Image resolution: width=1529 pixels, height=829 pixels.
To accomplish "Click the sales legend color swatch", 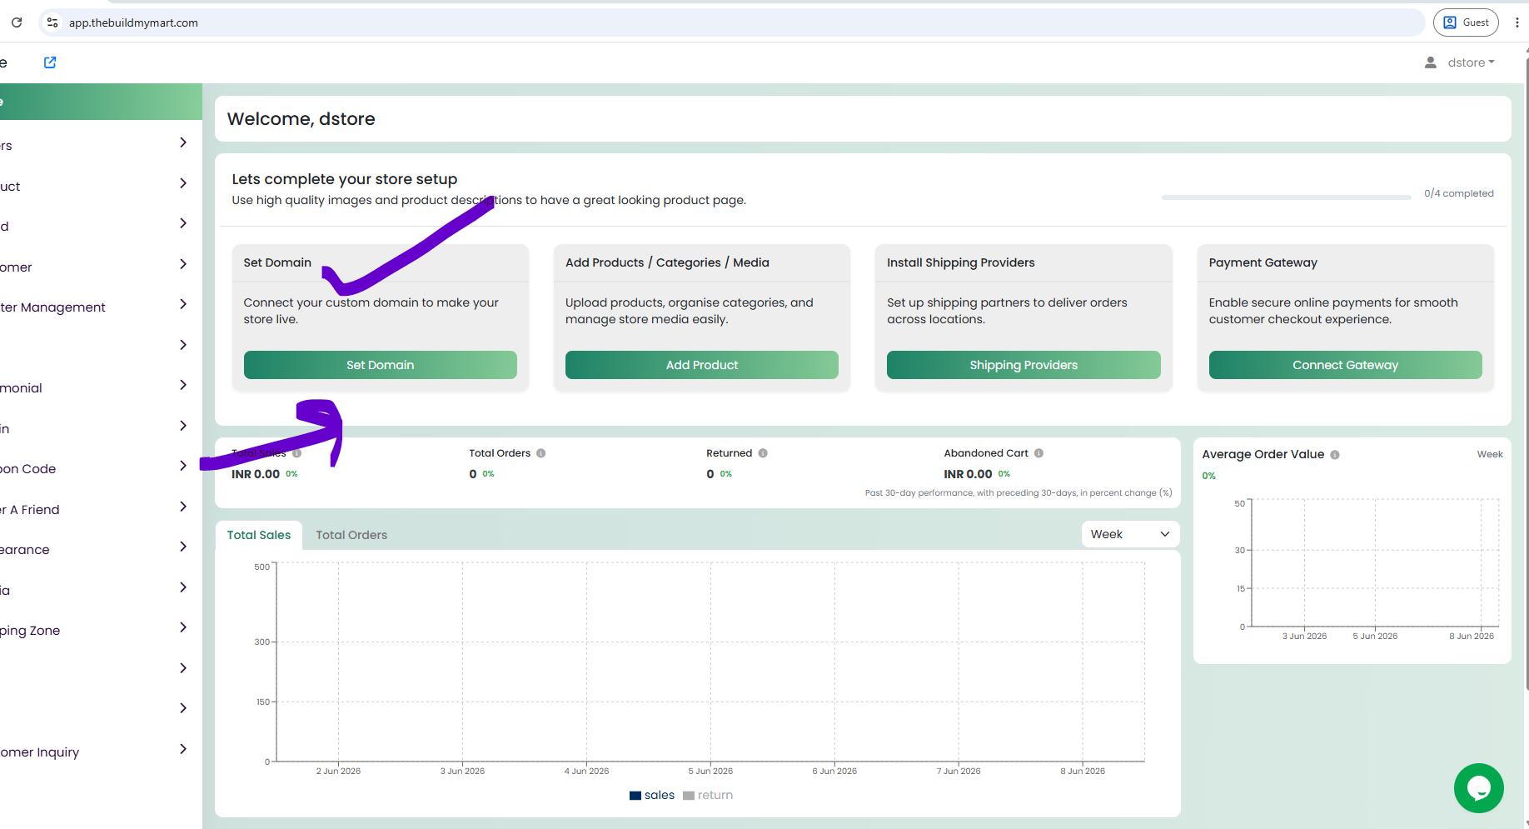I will pyautogui.click(x=635, y=796).
